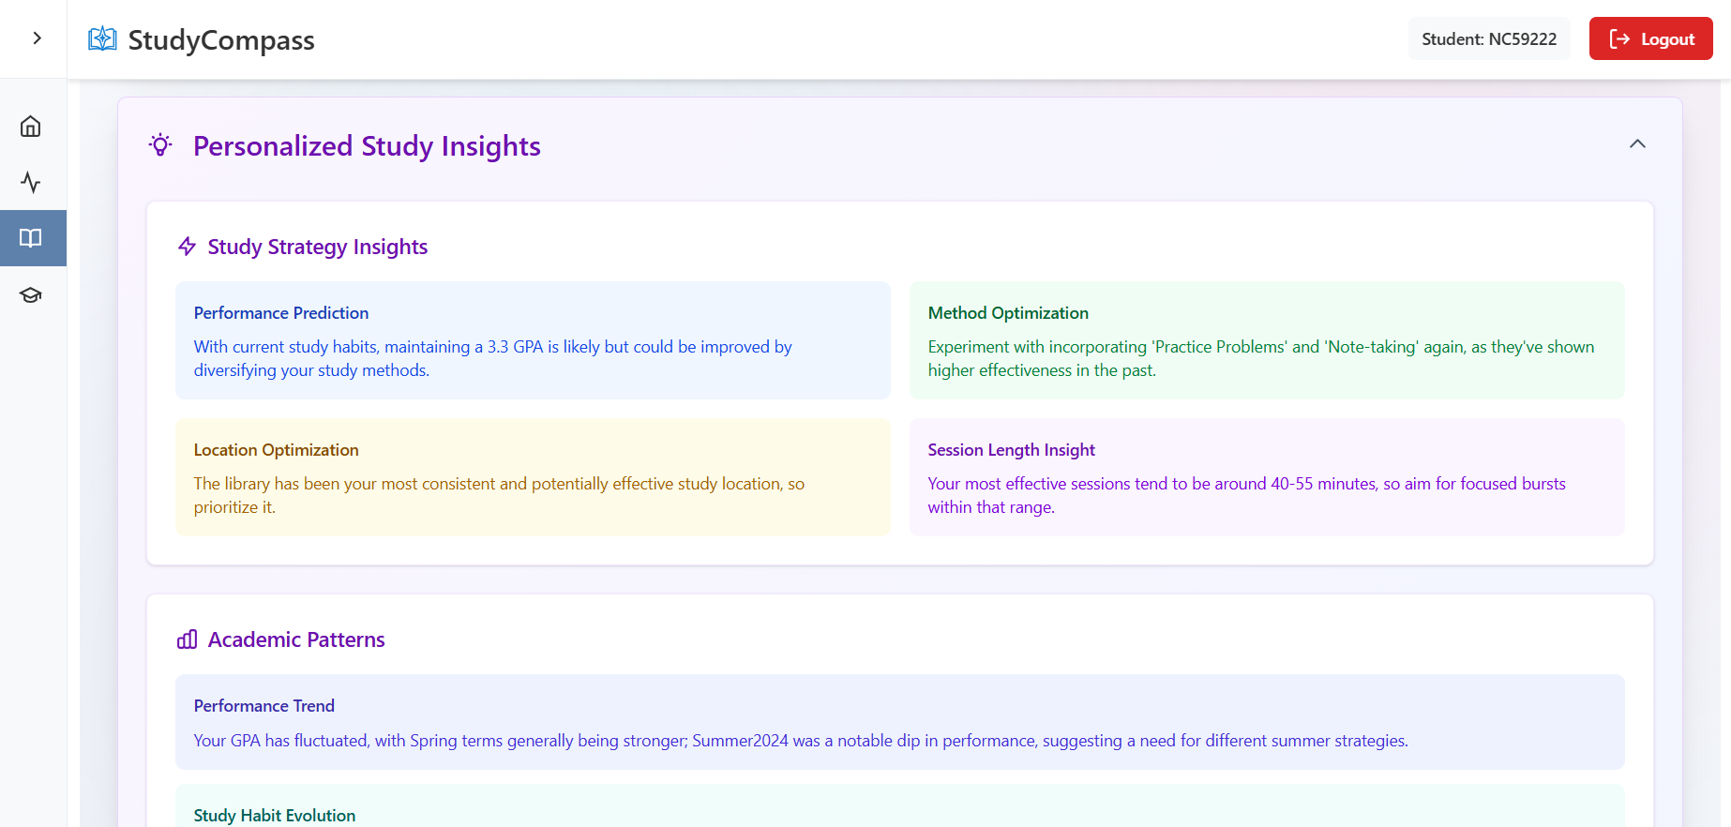The height and width of the screenshot is (827, 1731).
Task: Click the 'Practice Problems' recommendation text
Action: click(1261, 358)
